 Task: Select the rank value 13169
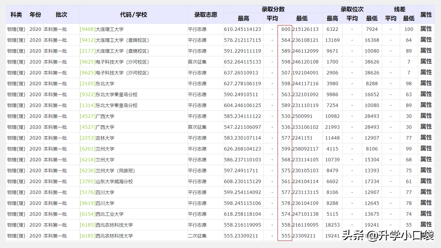tap(332, 40)
